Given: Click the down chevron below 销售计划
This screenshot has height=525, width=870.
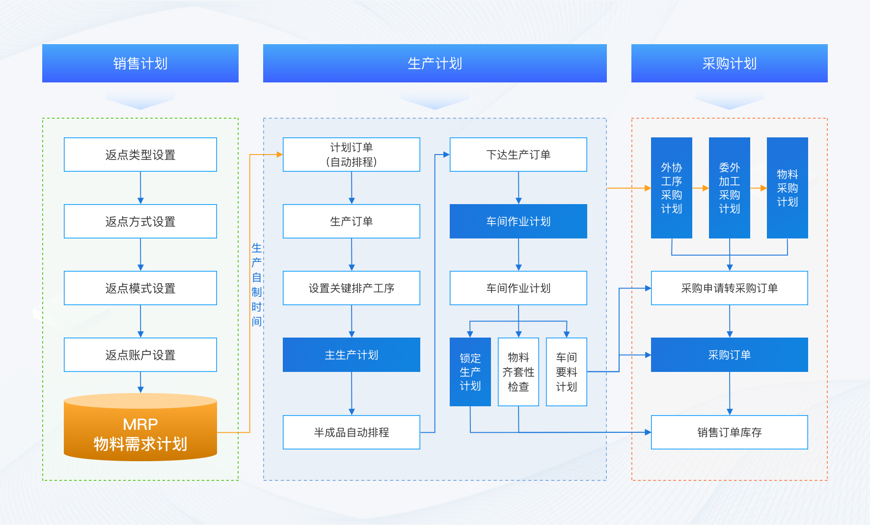Looking at the screenshot, I should [x=140, y=102].
